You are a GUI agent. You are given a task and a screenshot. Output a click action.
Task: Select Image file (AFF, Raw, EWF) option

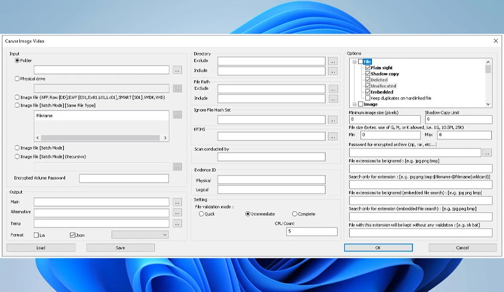[x=17, y=97]
